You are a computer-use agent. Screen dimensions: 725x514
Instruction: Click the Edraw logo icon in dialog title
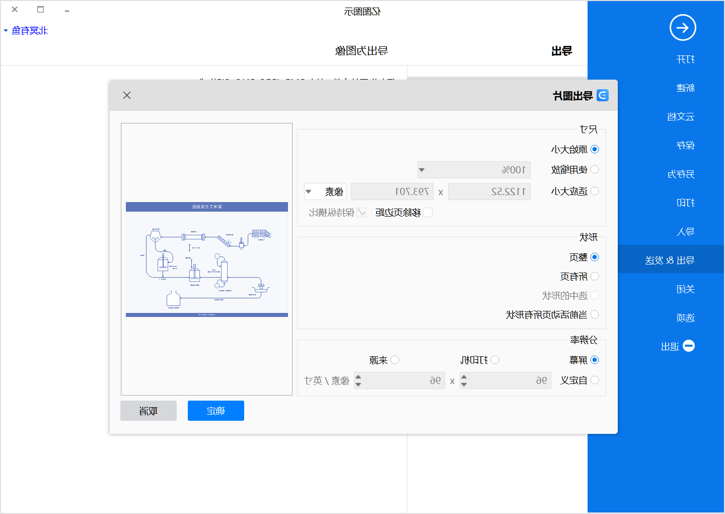602,95
